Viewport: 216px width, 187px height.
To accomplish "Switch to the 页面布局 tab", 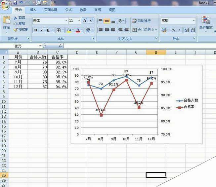I will pyautogui.click(x=51, y=10).
